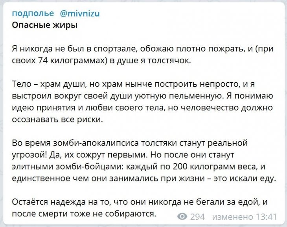Open the "подполье" channel name

coord(33,13)
